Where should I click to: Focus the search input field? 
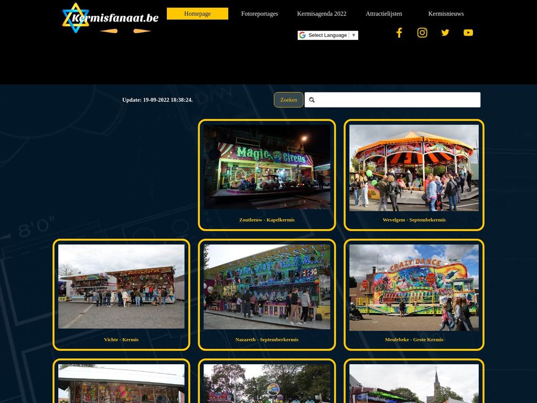coord(392,100)
